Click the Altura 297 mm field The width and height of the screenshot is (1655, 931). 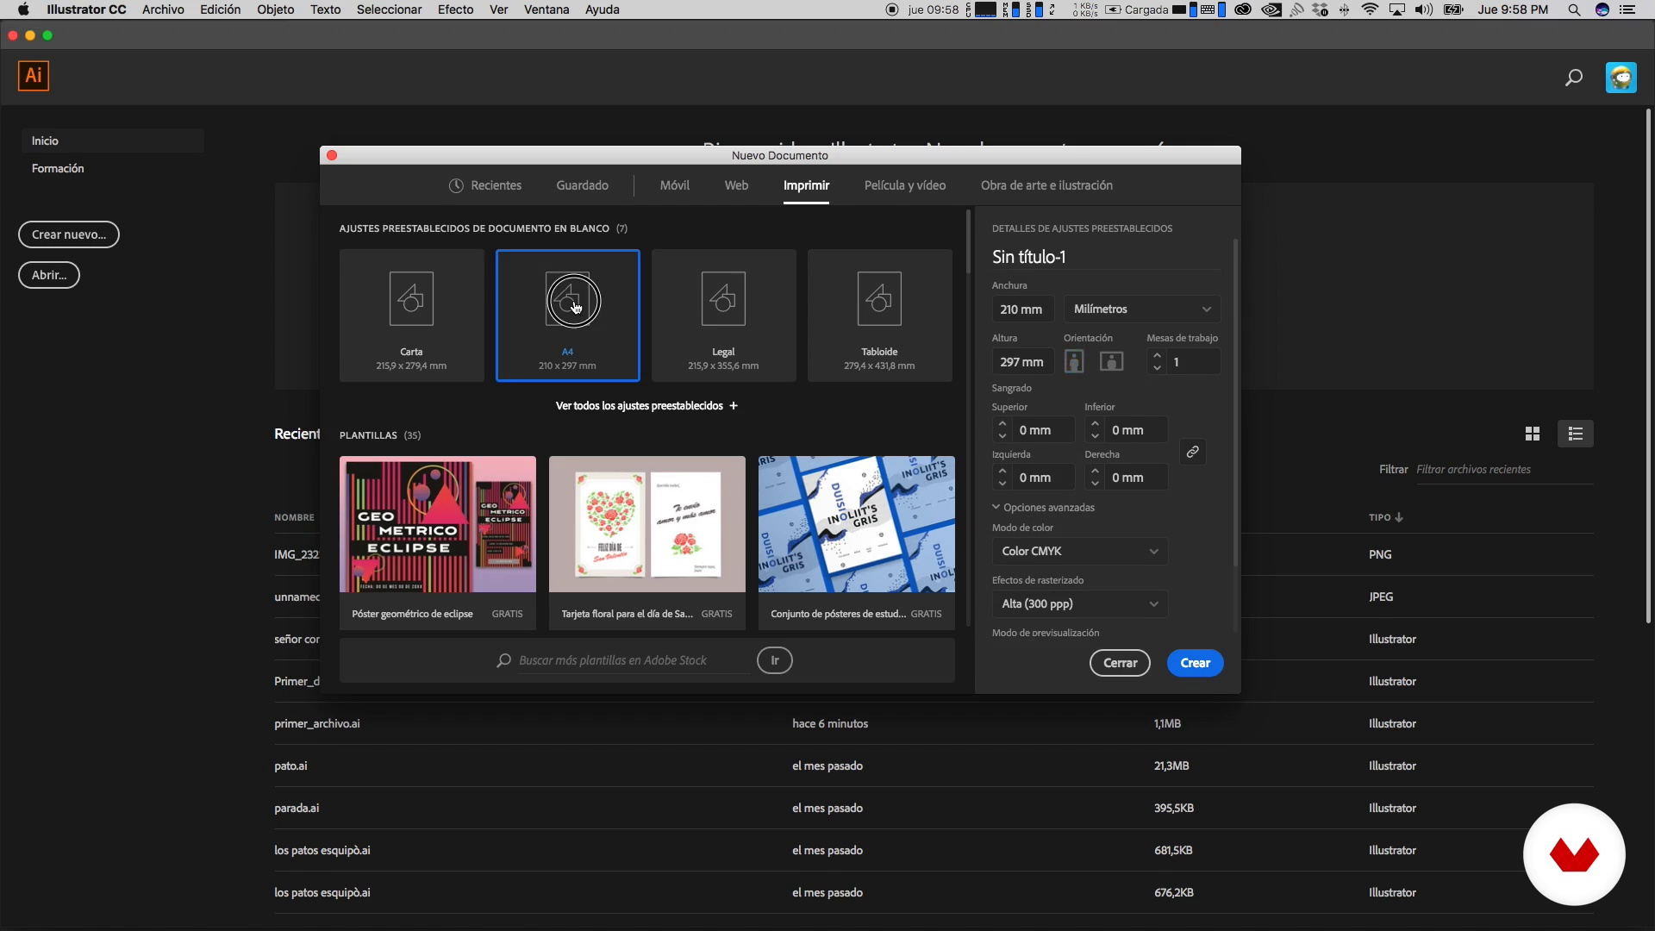pos(1022,363)
